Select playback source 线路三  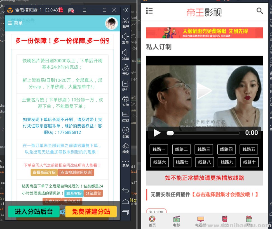tap(204, 149)
